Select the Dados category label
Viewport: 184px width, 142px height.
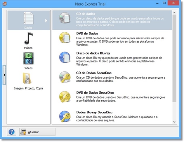pyautogui.click(x=28, y=28)
